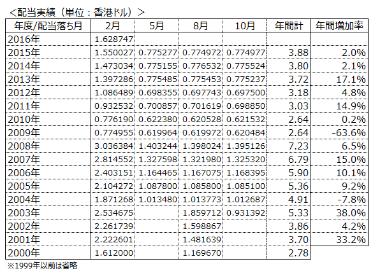Select the 5月 column header
Screen dimensions: 373x278
[x=157, y=25]
